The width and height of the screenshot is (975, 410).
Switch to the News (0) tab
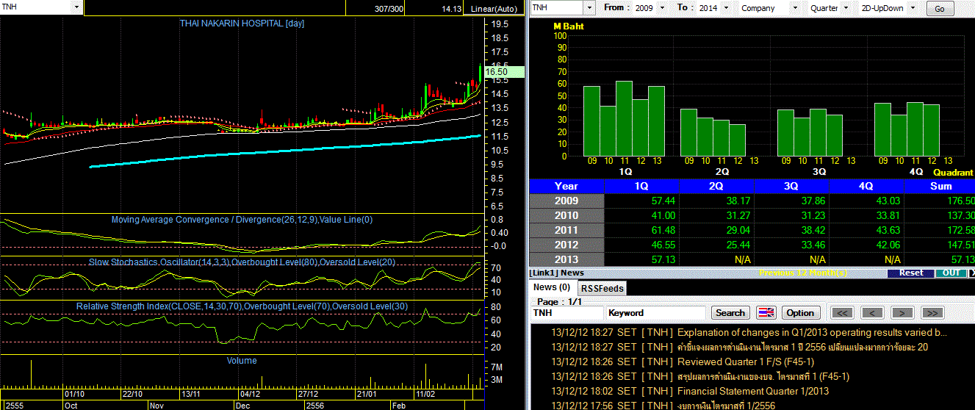[x=552, y=287]
